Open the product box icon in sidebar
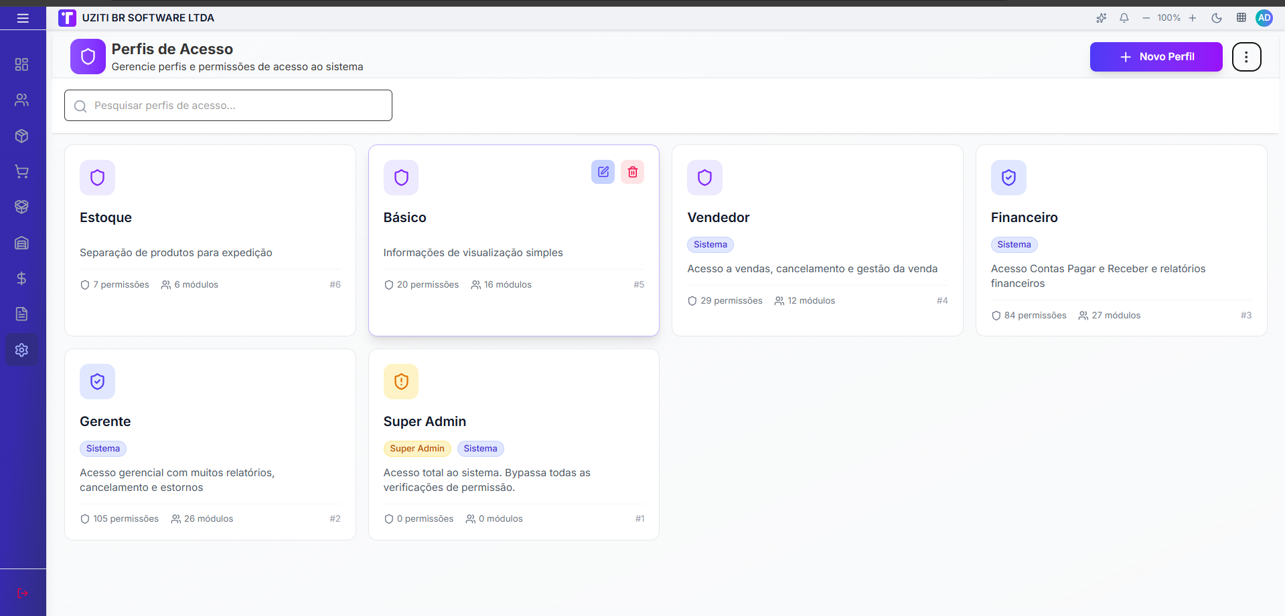 [21, 136]
